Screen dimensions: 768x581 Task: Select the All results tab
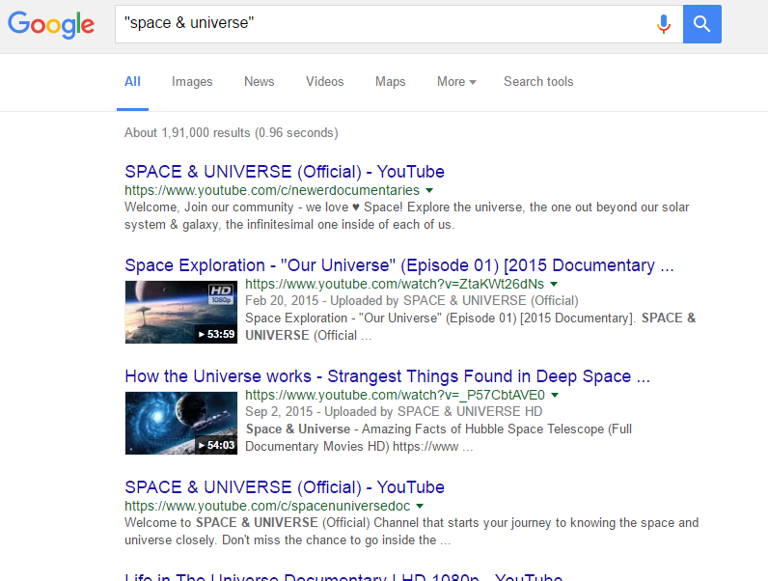pos(132,81)
